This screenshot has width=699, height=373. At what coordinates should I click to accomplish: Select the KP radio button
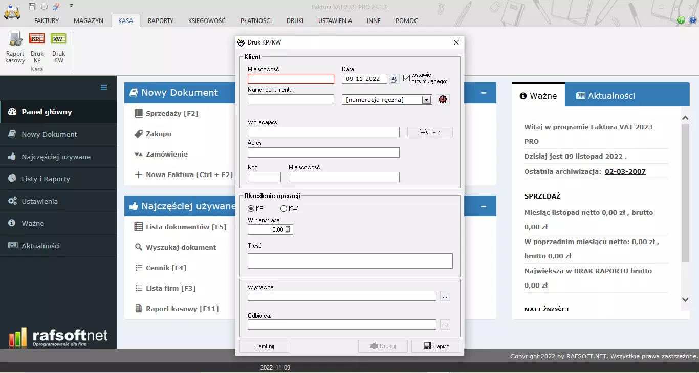coord(251,209)
